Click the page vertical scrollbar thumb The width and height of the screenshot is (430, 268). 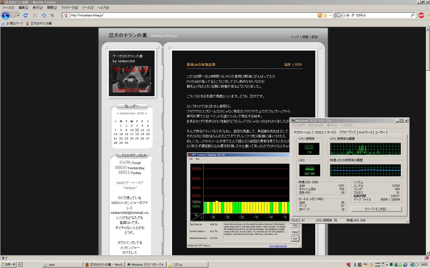(428, 51)
